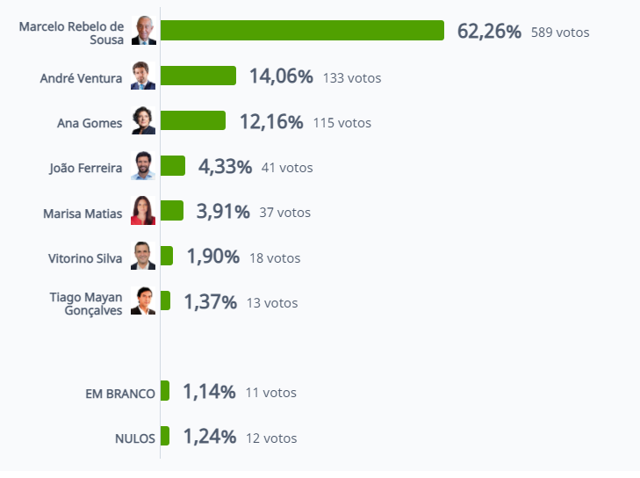Select André Ventura's green result bar
This screenshot has width=640, height=478.
pos(198,76)
